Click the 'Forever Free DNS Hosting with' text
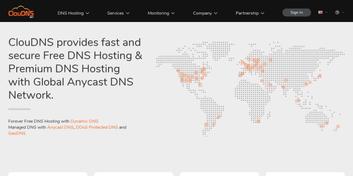 pos(39,121)
